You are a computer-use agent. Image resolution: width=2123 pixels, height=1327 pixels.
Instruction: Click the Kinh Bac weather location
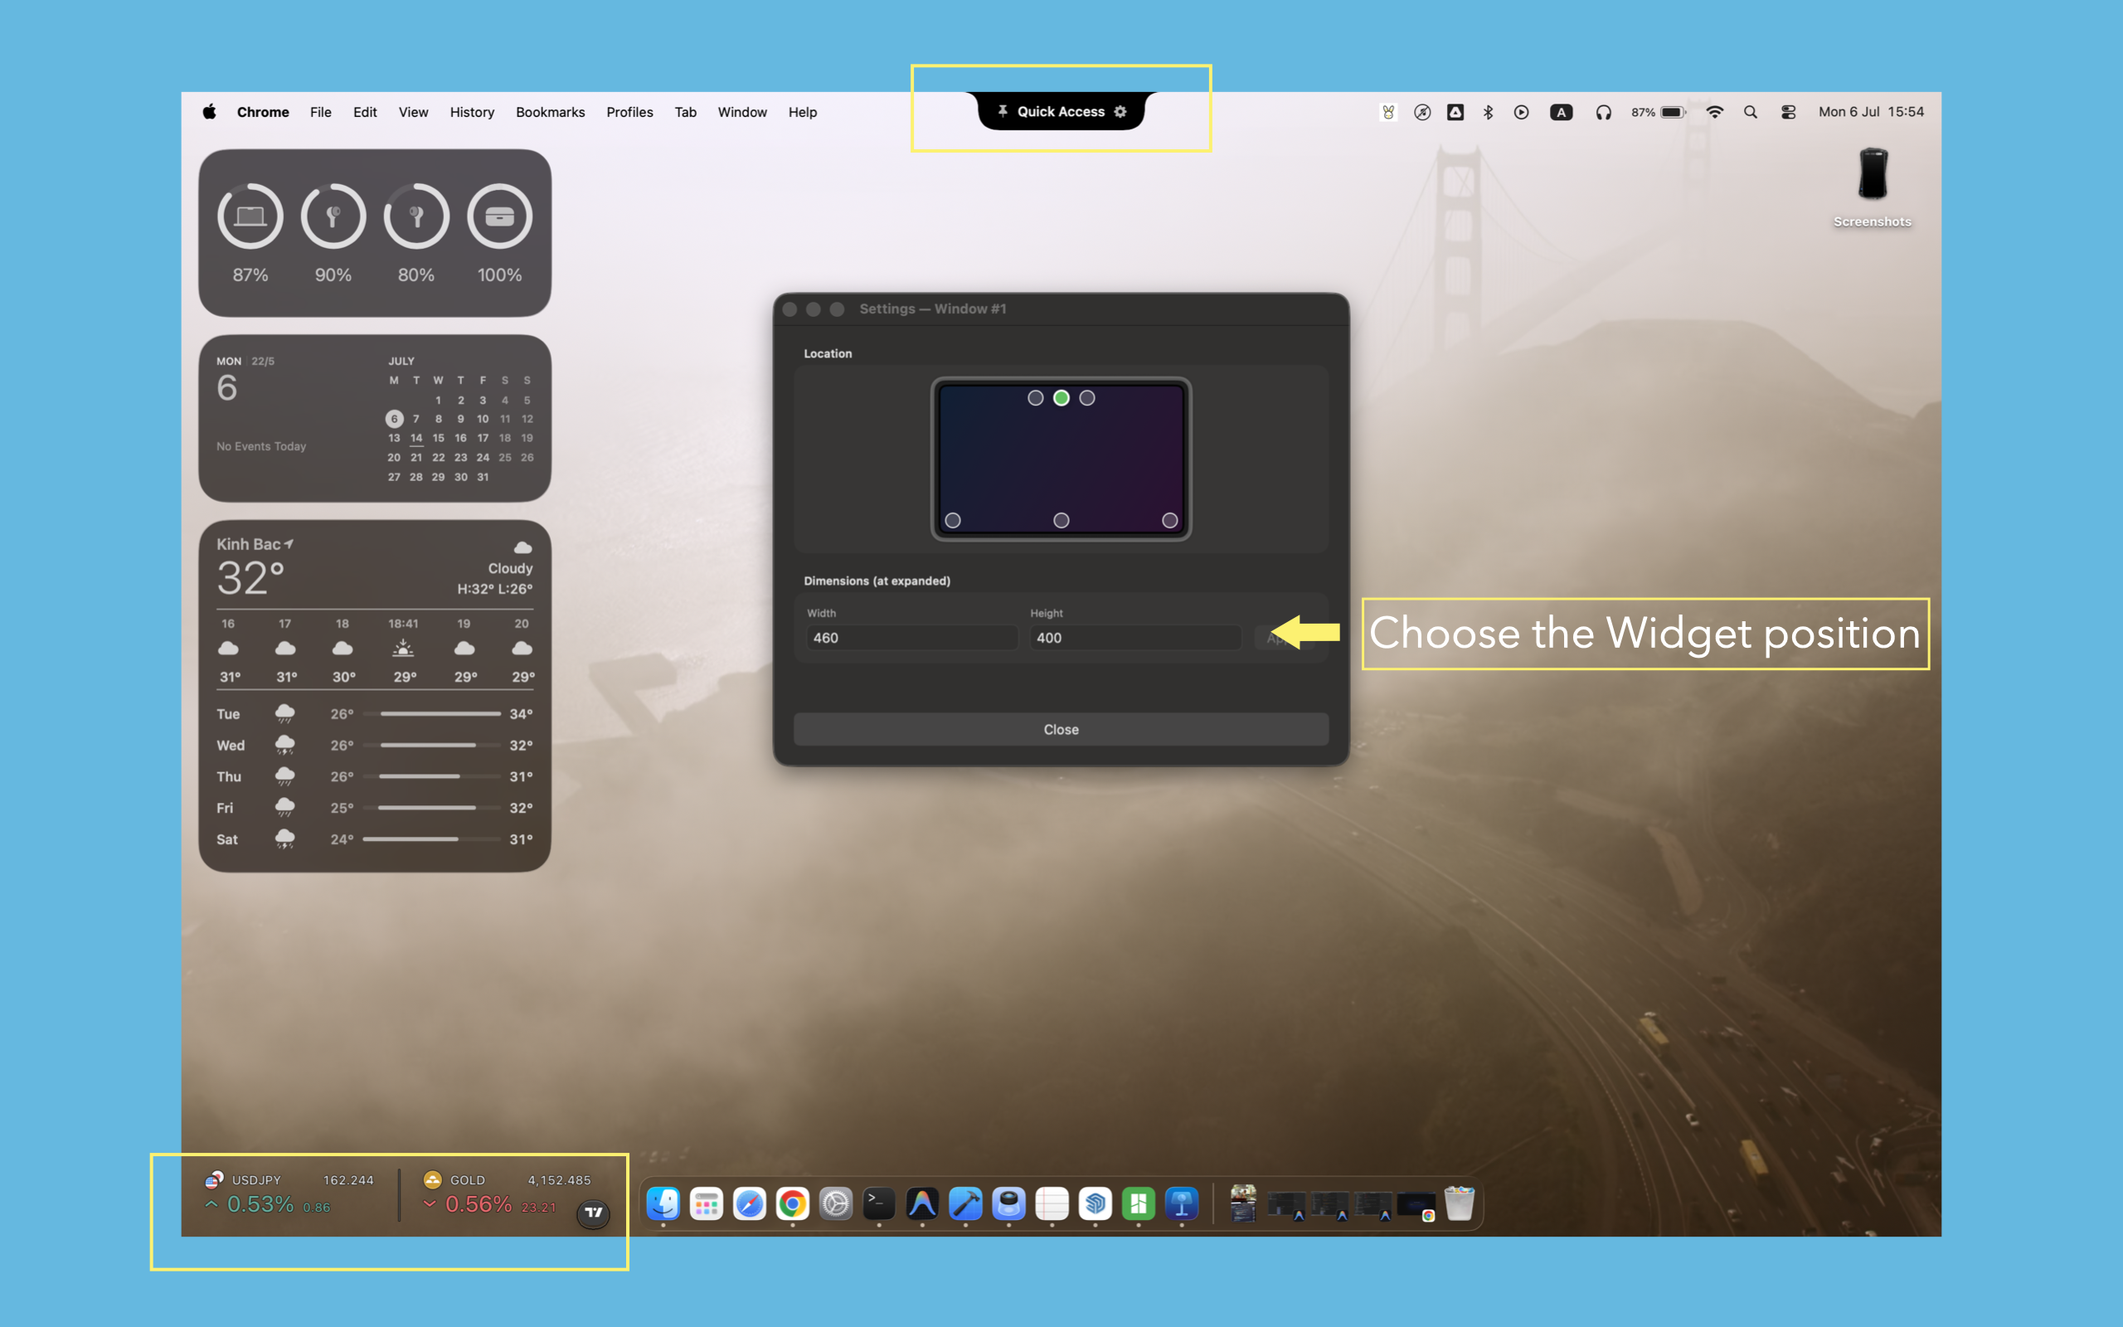pyautogui.click(x=255, y=544)
